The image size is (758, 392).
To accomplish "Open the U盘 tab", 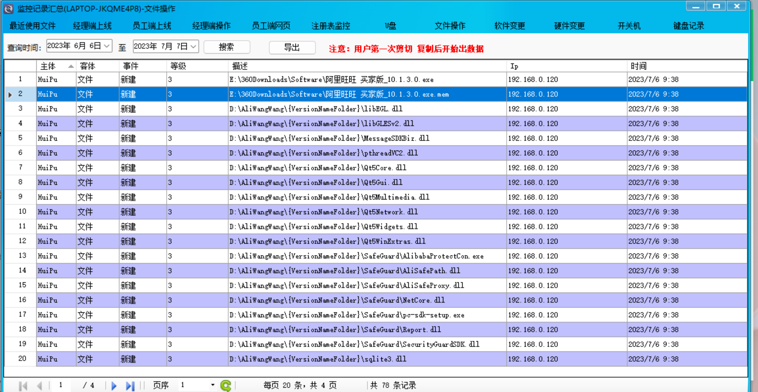I will click(390, 26).
